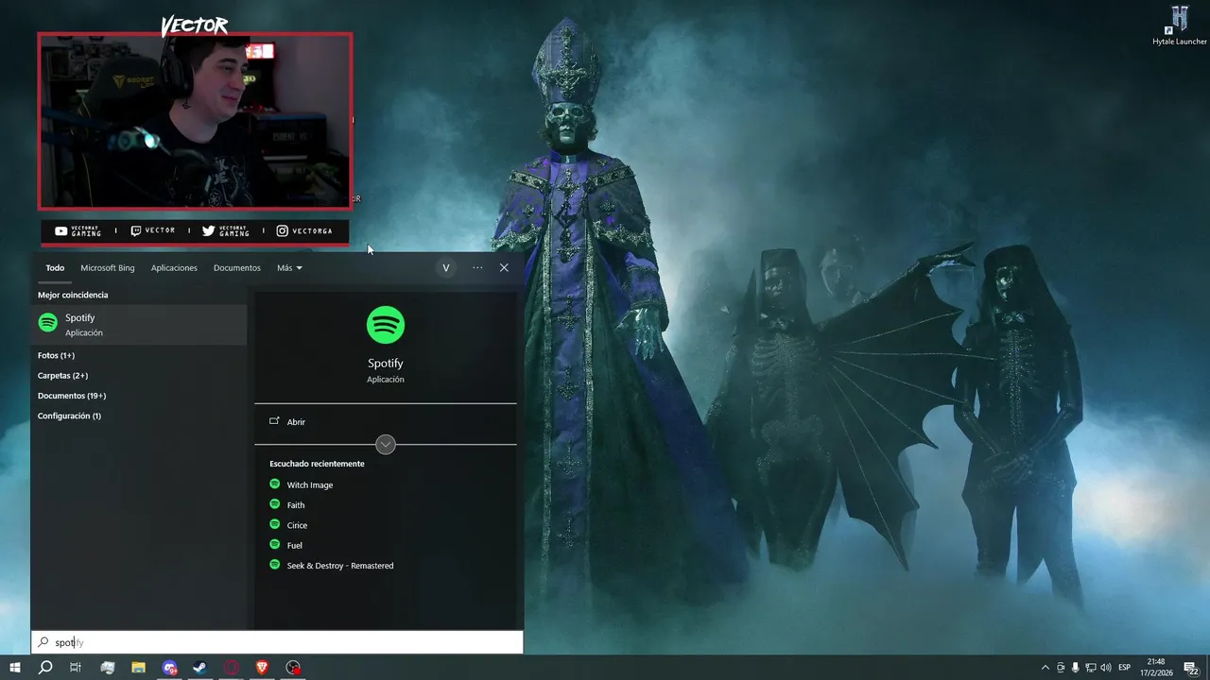Open the notification center with 22 badge
The height and width of the screenshot is (680, 1210).
coord(1191,668)
